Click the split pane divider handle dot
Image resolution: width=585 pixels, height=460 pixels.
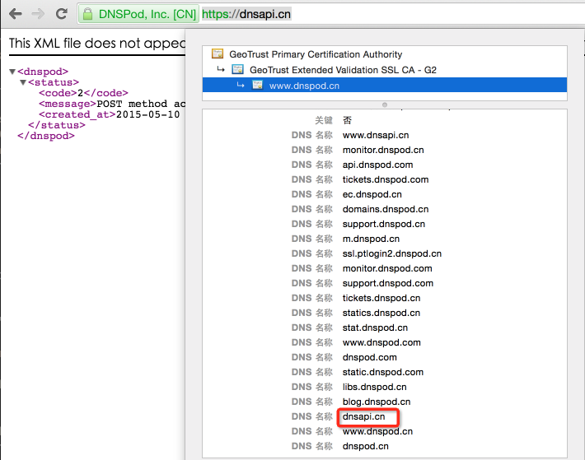[x=385, y=105]
